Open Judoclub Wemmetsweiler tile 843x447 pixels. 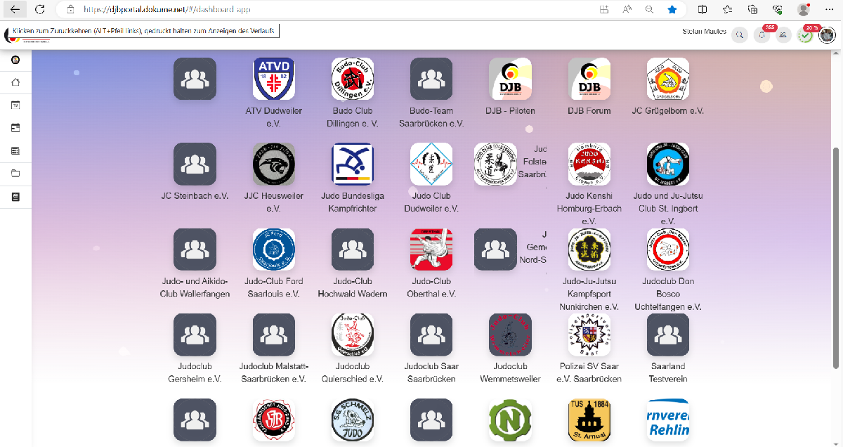tap(510, 335)
